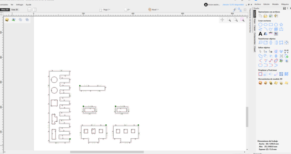Open the Offset Vectors selected tool
Image resolution: width=291 pixels, height=154 pixels.
pos(260,74)
